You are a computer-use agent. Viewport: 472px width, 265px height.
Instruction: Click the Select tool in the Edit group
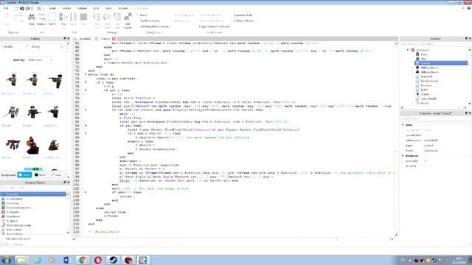[x=52, y=20]
